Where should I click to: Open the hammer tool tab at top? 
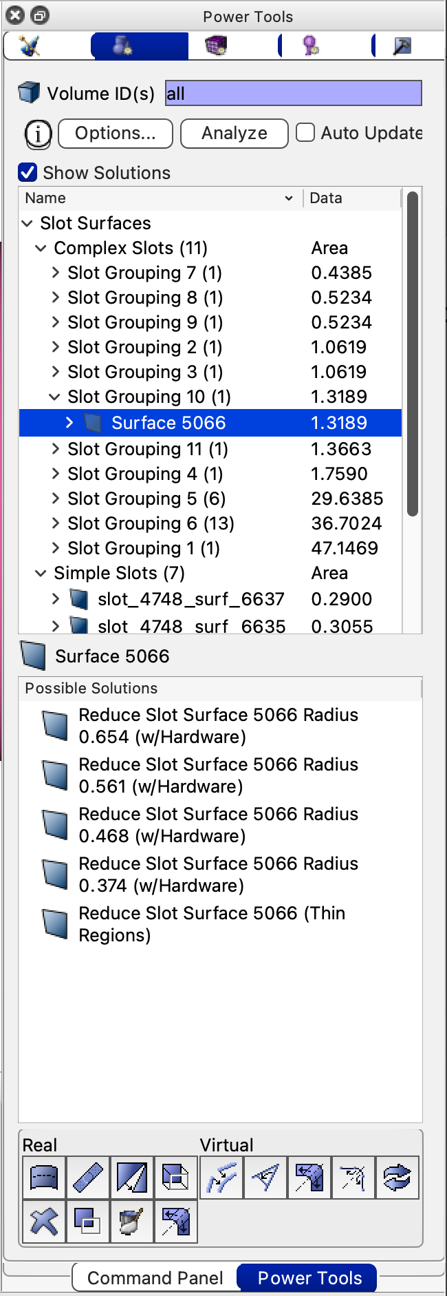point(402,46)
